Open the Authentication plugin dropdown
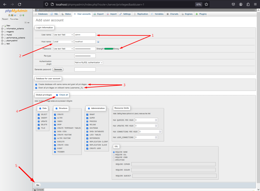The image size is (260, 191). tap(89, 63)
